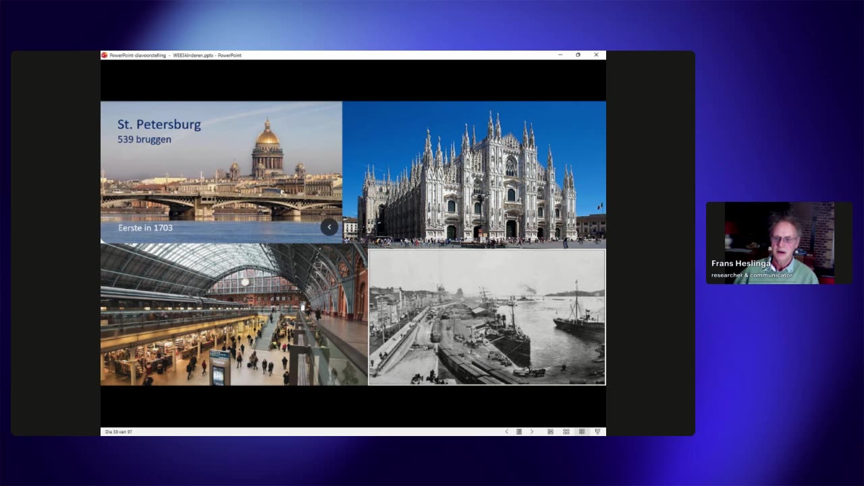Click the PowerPoint app icon in title bar
The image size is (864, 486).
[105, 55]
